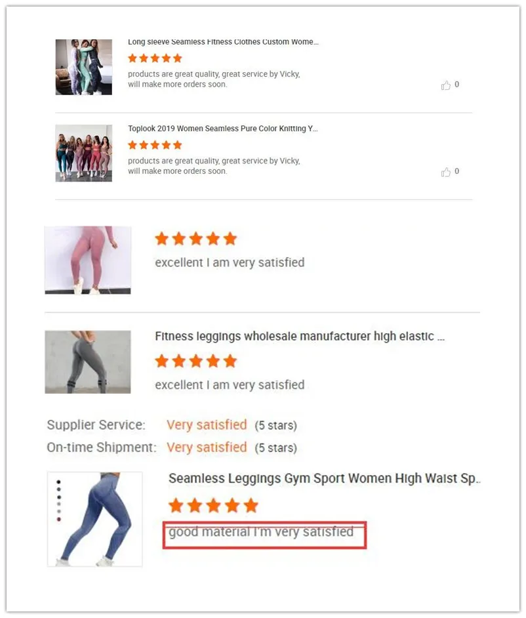Open Toplook 2019 Women Seamless product title

(222, 129)
